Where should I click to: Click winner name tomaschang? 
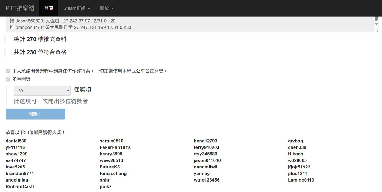(113, 174)
